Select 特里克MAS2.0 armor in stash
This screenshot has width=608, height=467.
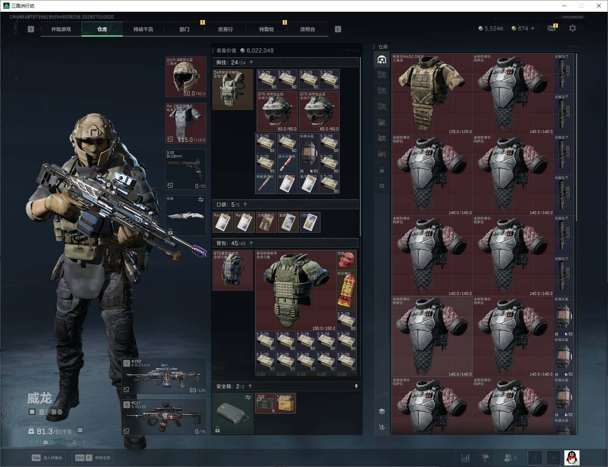tap(432, 94)
